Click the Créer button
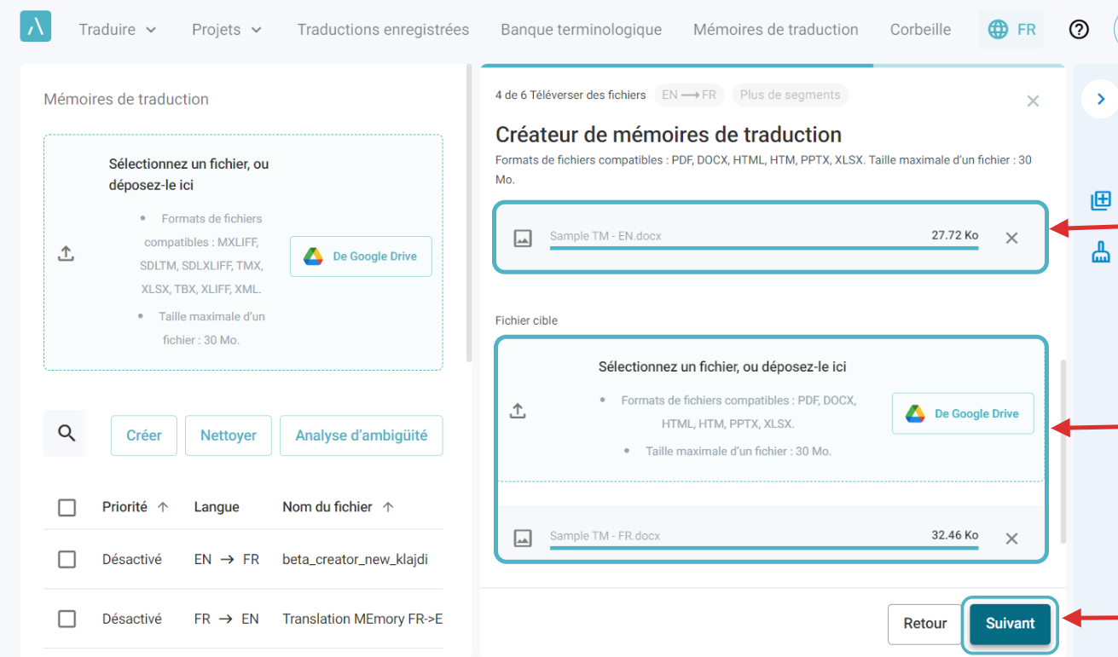The width and height of the screenshot is (1118, 657). click(144, 435)
